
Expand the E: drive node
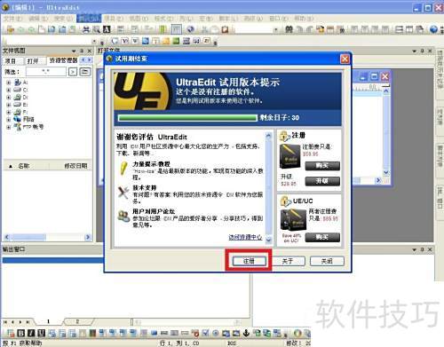(x=9, y=105)
